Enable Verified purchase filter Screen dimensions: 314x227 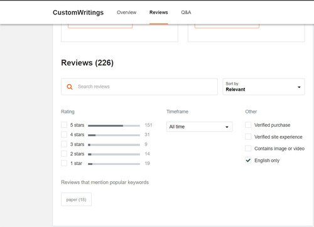[248, 125]
